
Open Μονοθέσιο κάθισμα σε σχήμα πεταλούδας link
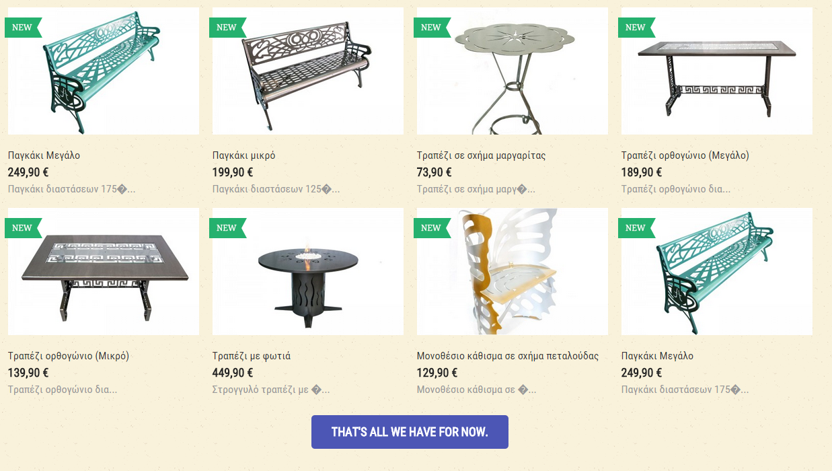point(508,356)
